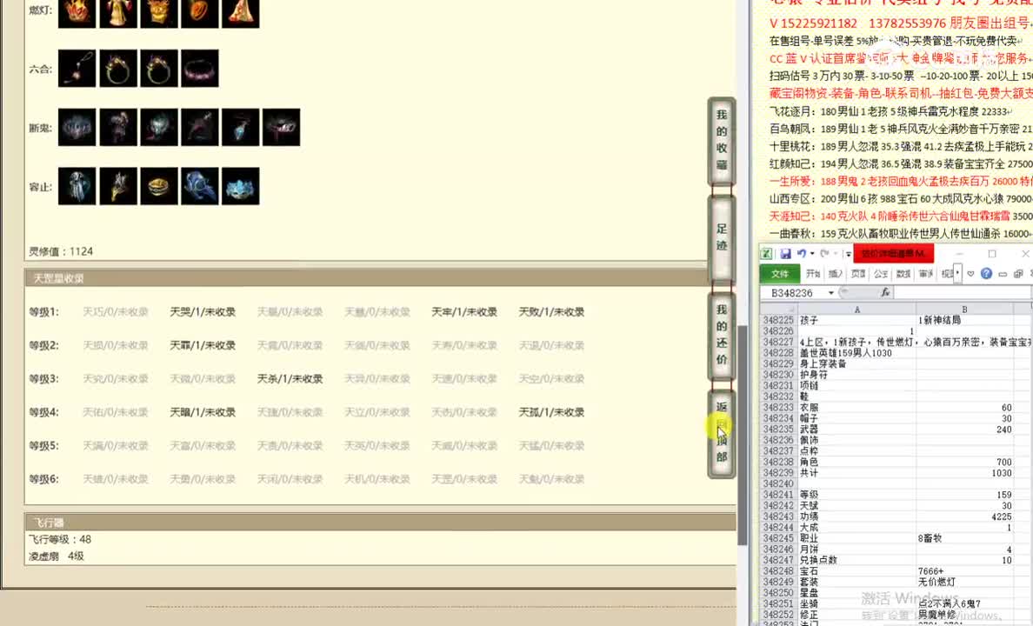Click the last item icon in the 斯鬼 row
The width and height of the screenshot is (1033, 626).
tap(281, 126)
